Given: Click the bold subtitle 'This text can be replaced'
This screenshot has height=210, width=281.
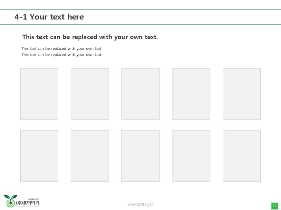Looking at the screenshot, I should click(90, 37).
